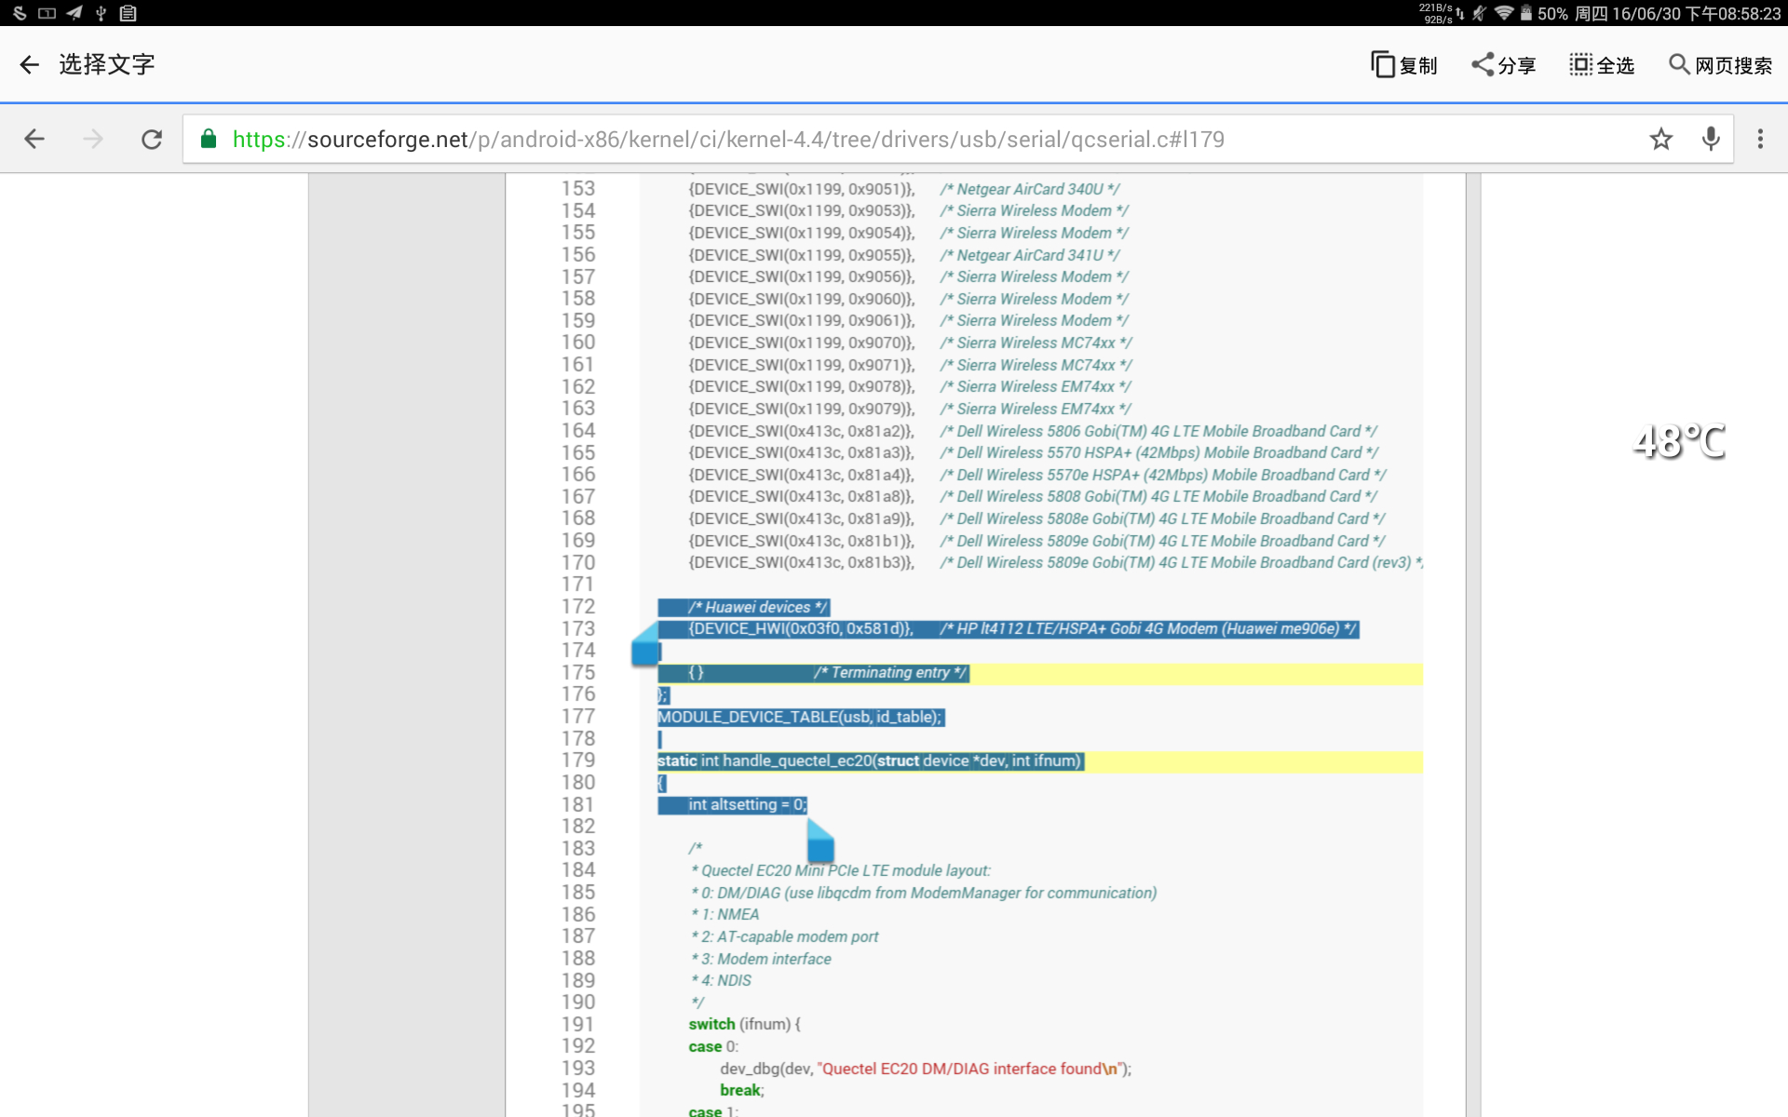Click line number 153

pos(578,189)
